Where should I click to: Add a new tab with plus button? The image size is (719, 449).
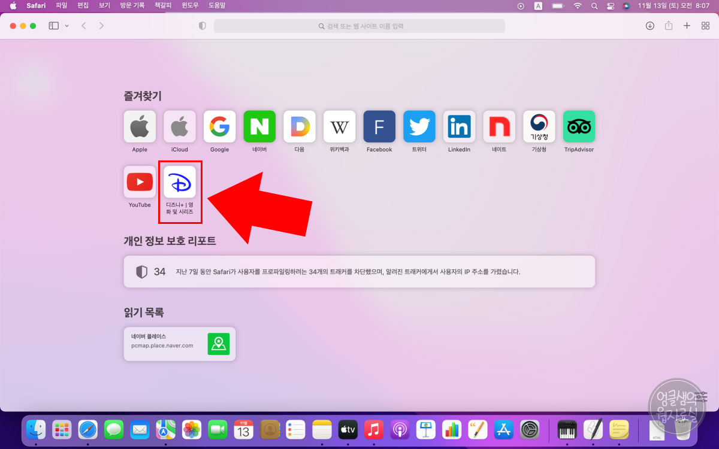click(687, 26)
